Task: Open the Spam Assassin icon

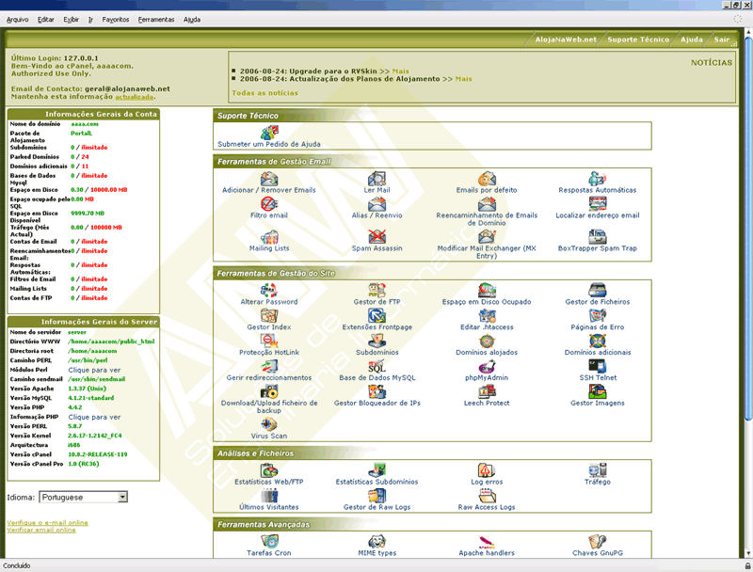Action: click(x=377, y=236)
